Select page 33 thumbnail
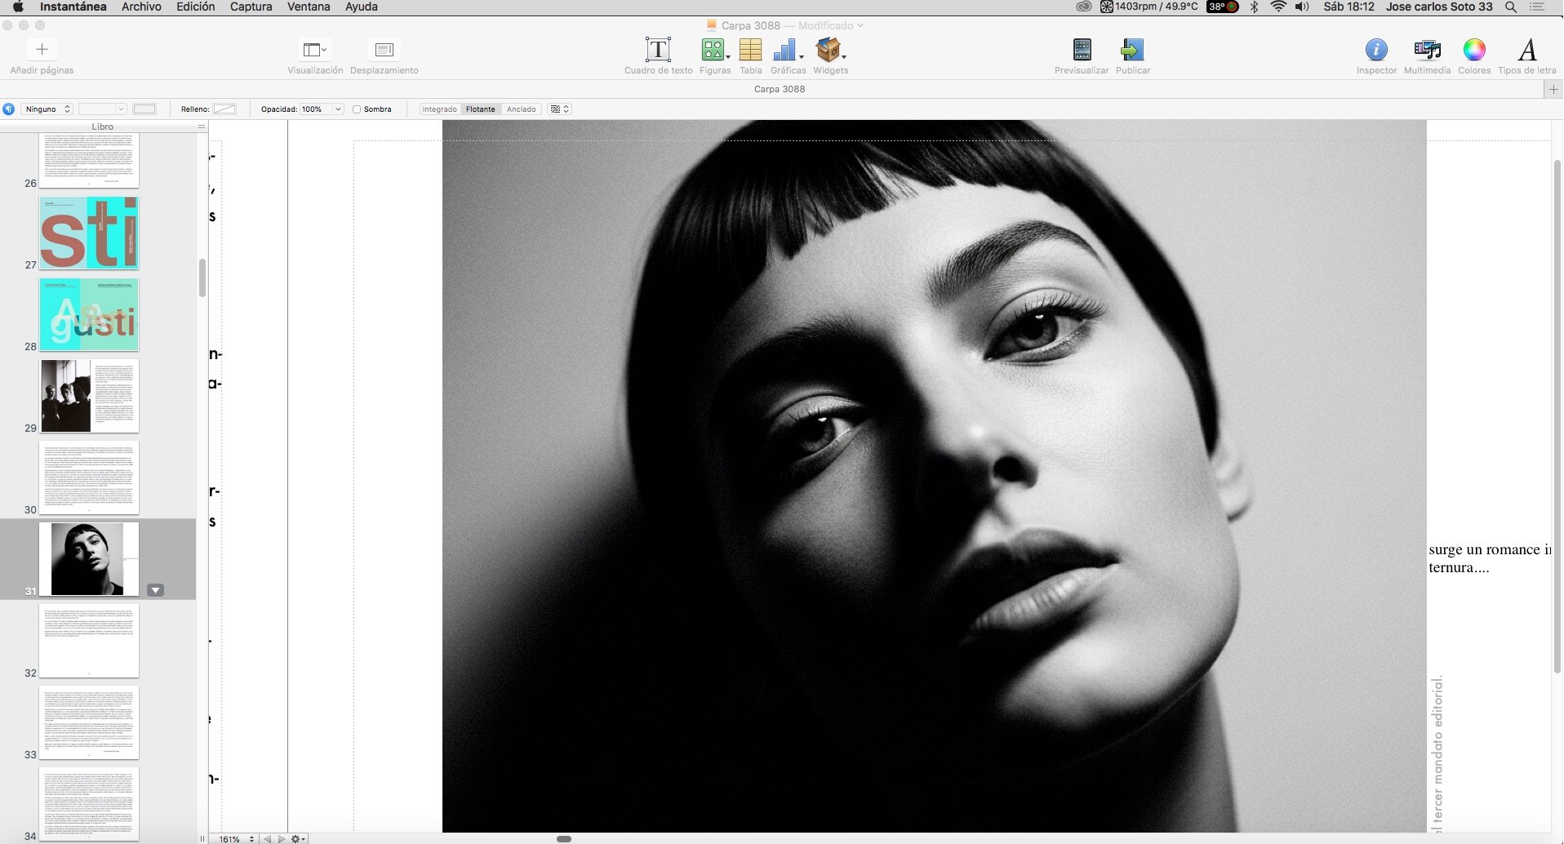1564x844 pixels. click(x=89, y=722)
